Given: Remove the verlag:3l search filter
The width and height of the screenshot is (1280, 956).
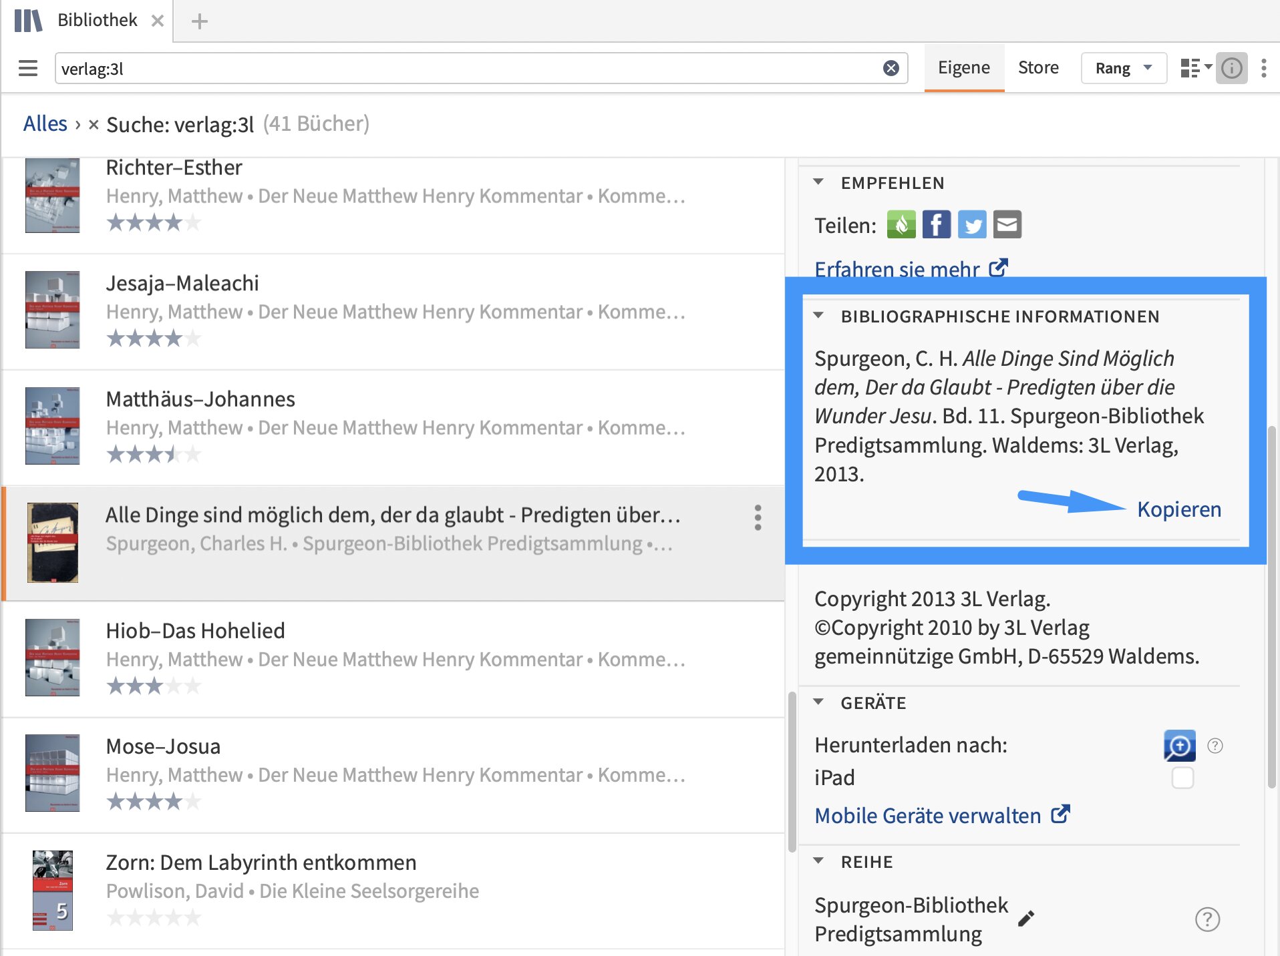Looking at the screenshot, I should 94,124.
